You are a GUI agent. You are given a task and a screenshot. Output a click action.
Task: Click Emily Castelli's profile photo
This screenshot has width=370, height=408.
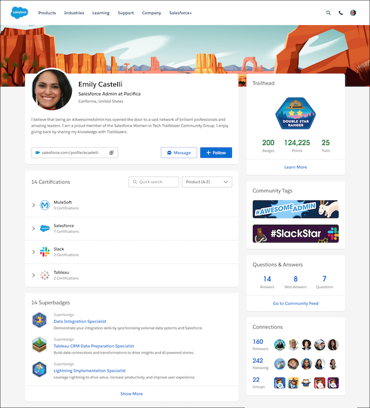tap(52, 90)
